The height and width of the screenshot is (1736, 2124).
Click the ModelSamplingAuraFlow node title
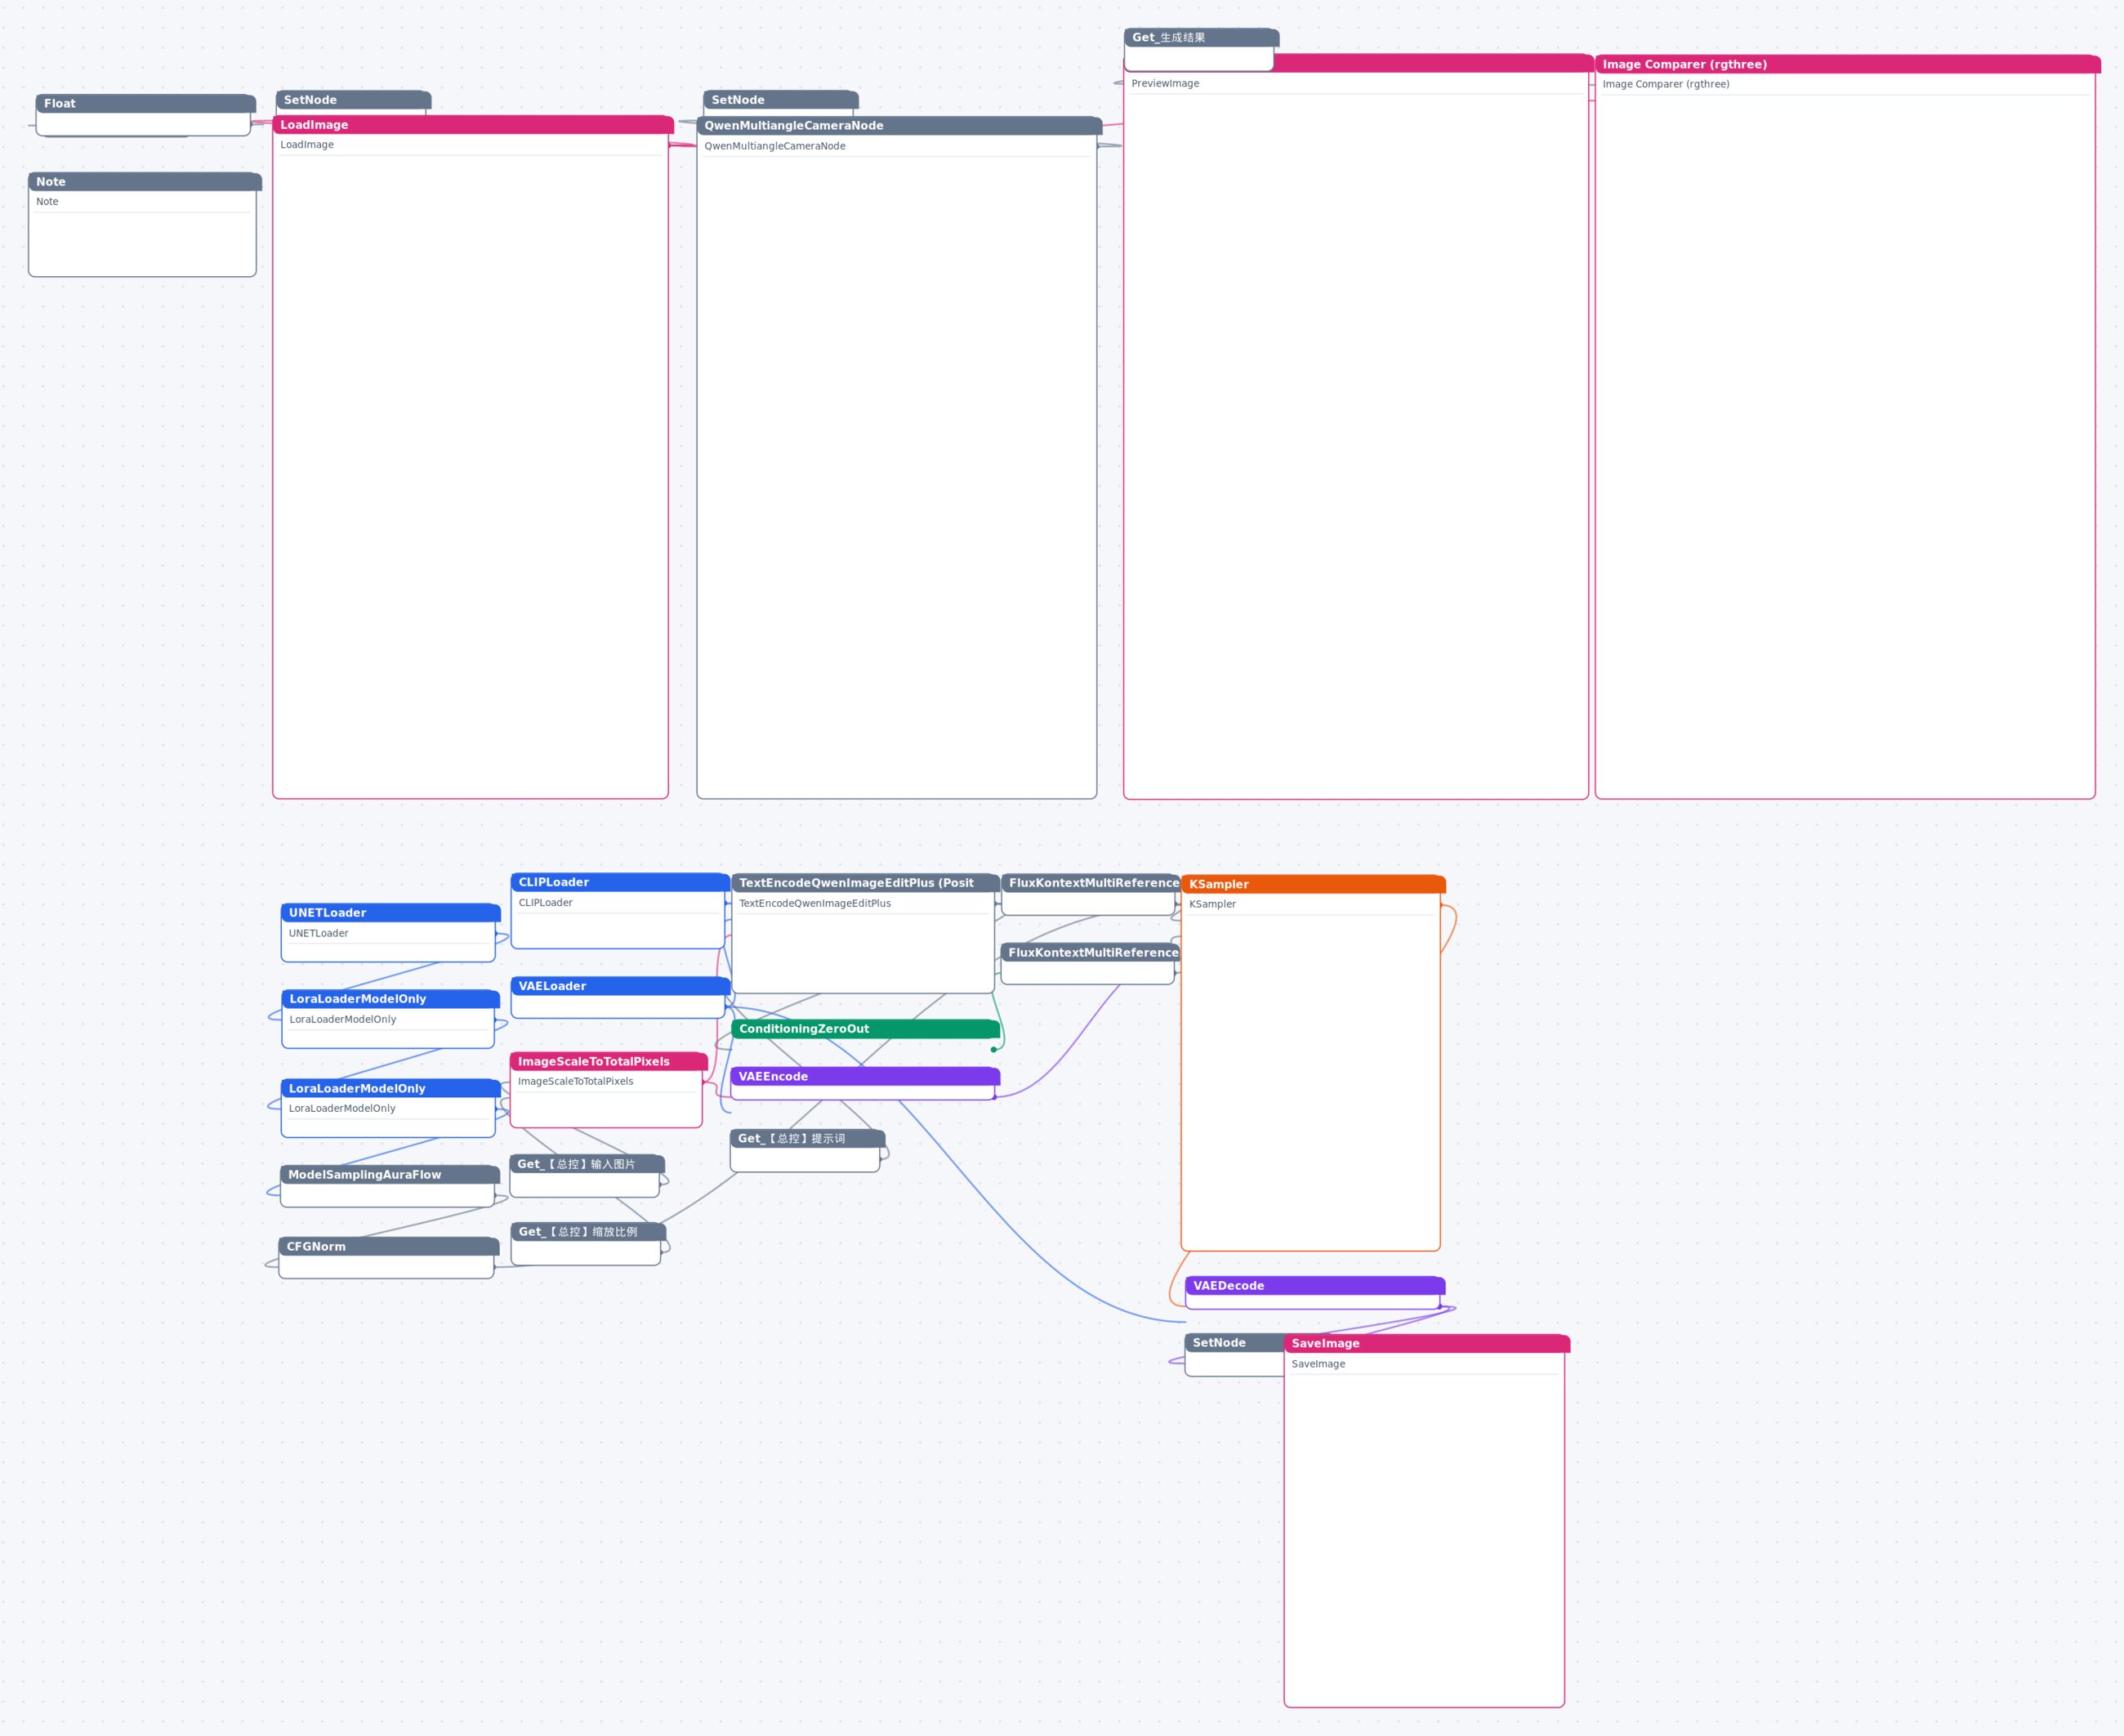click(390, 1174)
